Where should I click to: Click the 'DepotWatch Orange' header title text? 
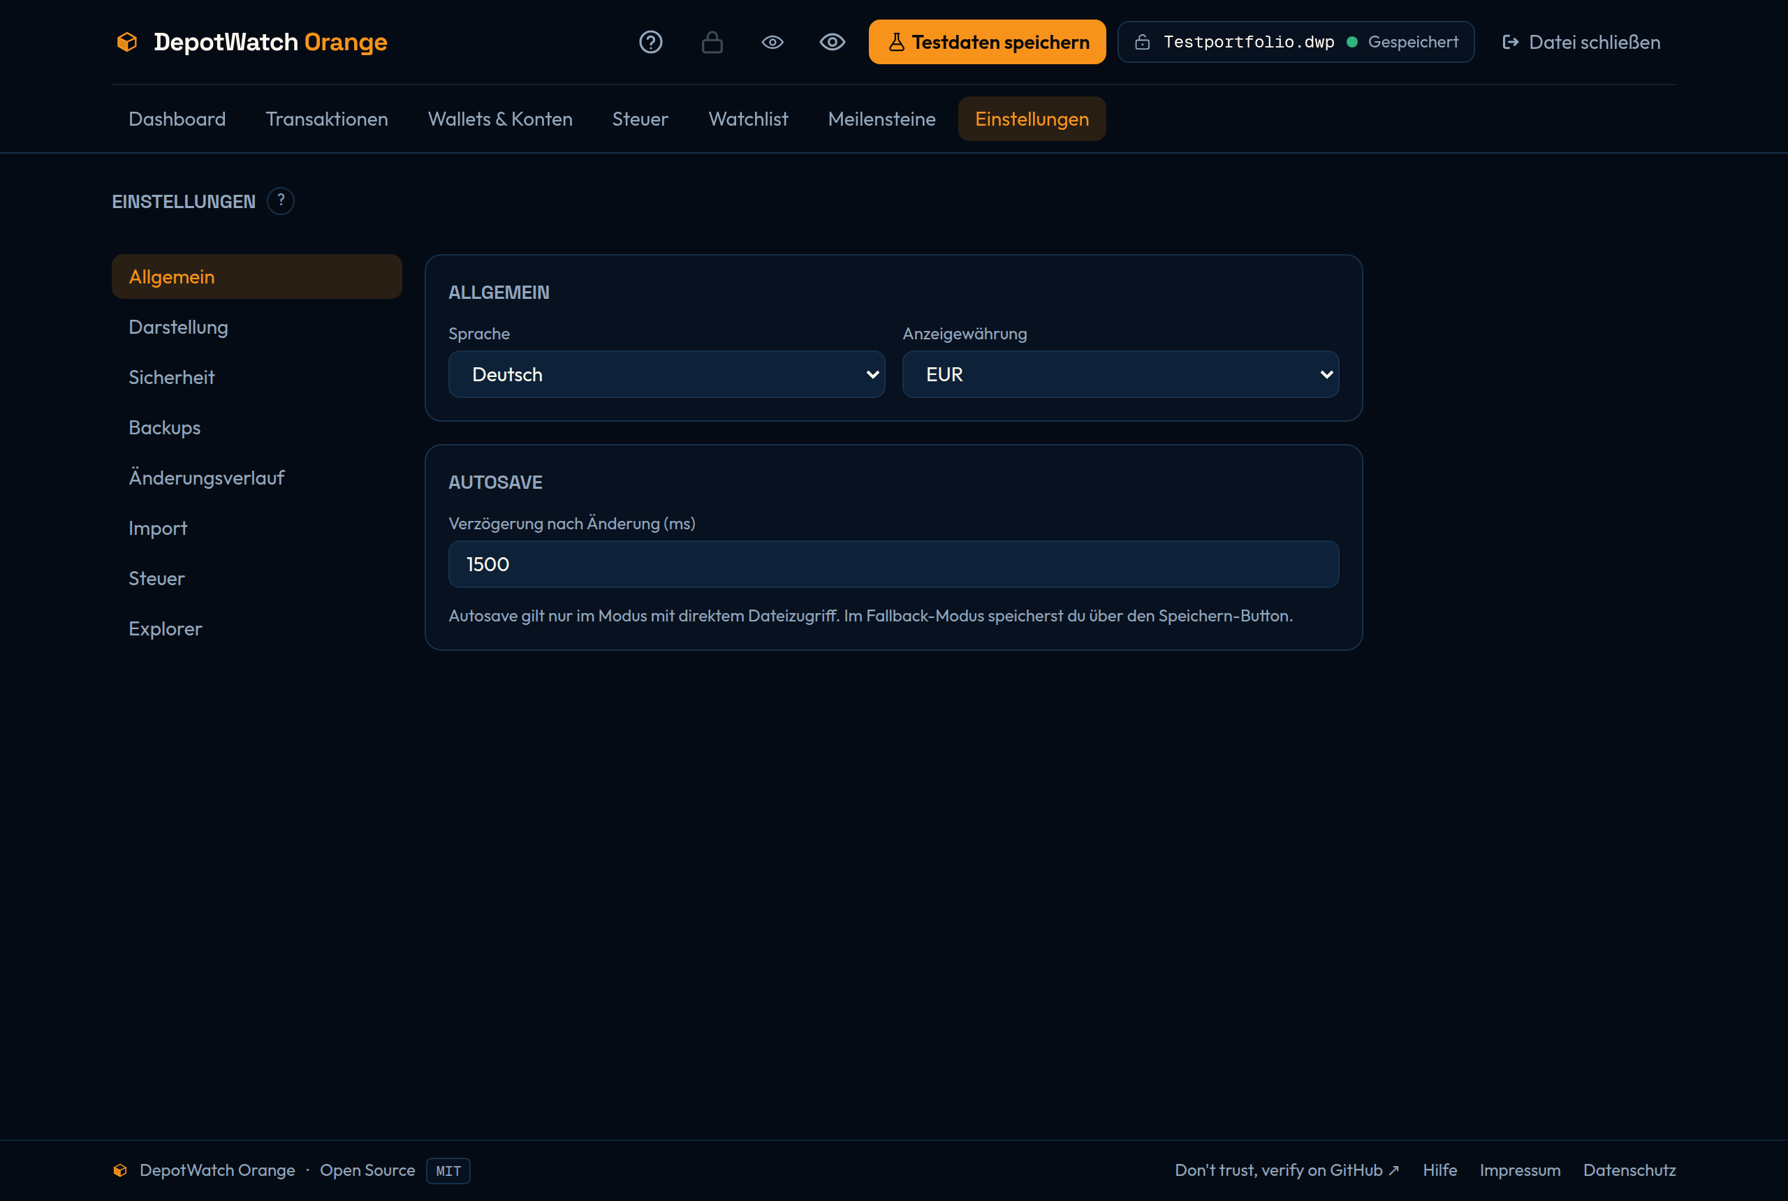270,42
